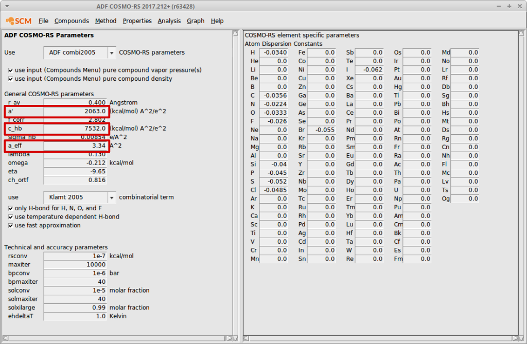527x344 pixels.
Task: Open the Compounds menu
Action: pyautogui.click(x=72, y=21)
